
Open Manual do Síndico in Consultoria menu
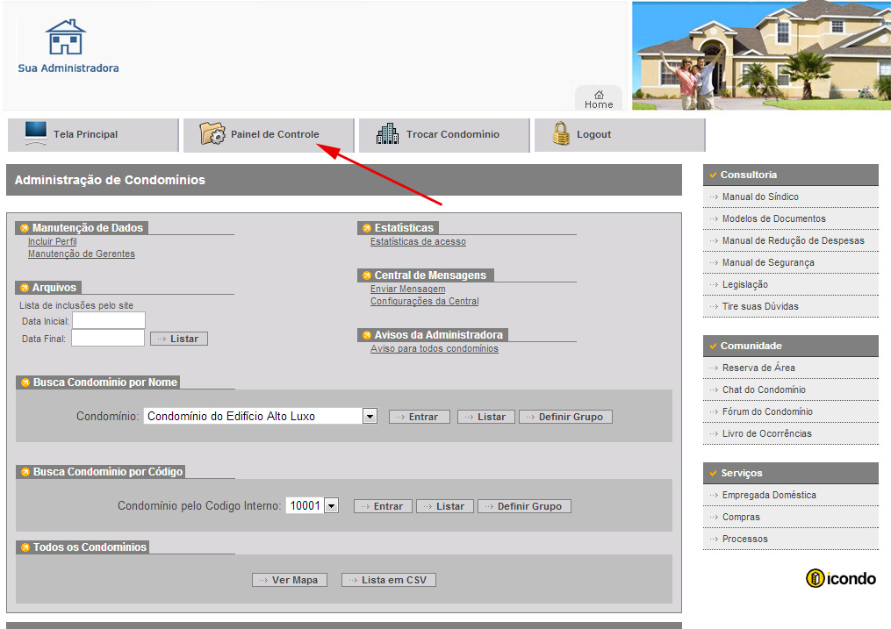[760, 197]
